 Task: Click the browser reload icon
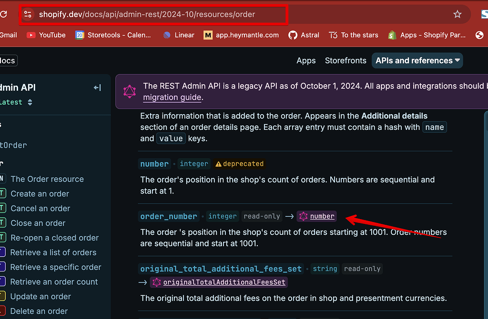(x=3, y=14)
